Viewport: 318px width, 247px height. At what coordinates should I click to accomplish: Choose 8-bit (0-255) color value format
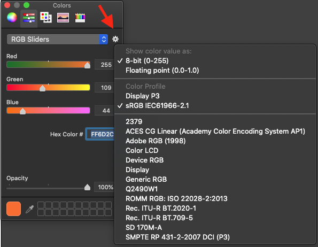[x=215, y=60]
